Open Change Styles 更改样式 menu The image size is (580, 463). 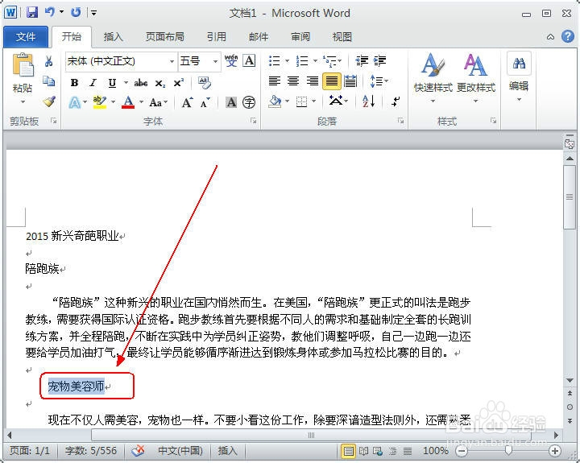[x=476, y=78]
